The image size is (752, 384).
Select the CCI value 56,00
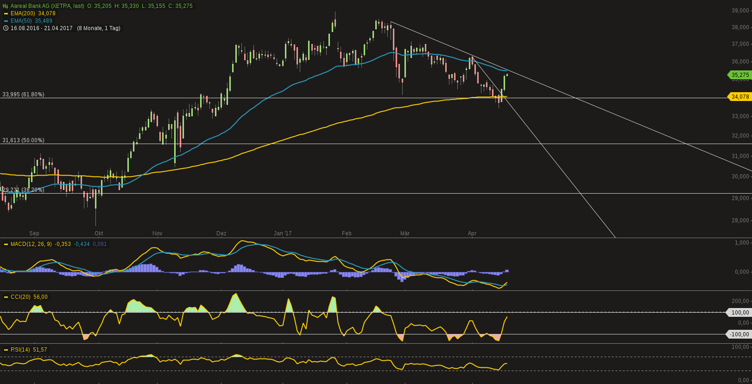[x=41, y=297]
